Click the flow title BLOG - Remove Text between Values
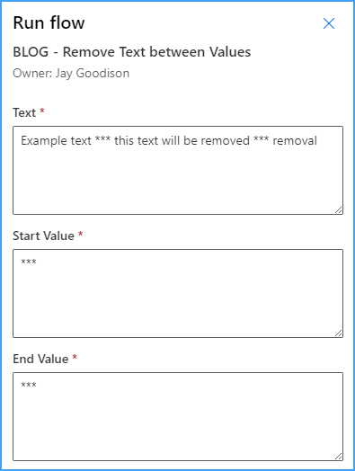This screenshot has height=471, width=355. pos(132,52)
